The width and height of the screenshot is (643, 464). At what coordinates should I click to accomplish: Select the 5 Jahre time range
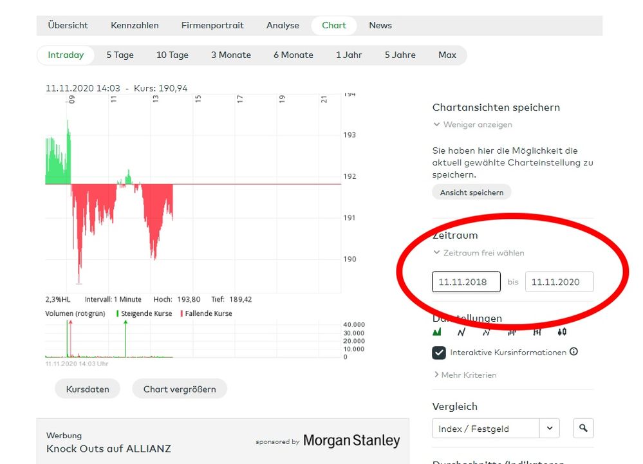[400, 55]
